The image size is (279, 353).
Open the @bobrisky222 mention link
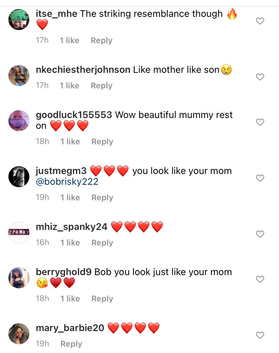(67, 182)
